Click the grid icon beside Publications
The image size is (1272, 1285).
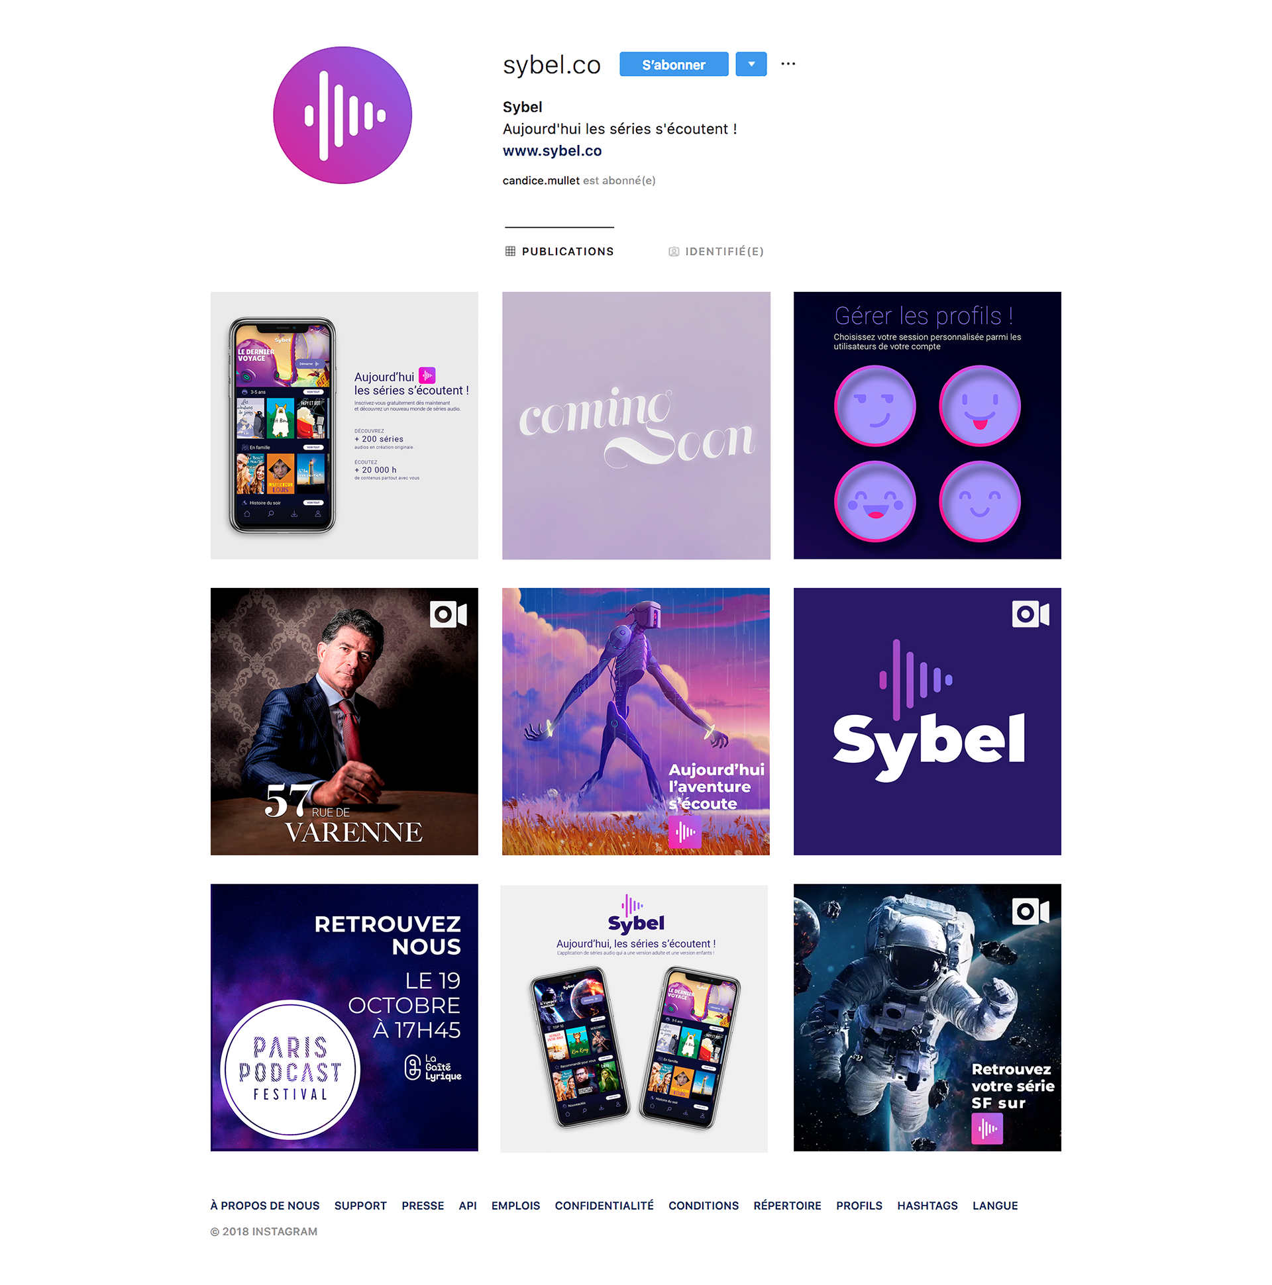(510, 252)
